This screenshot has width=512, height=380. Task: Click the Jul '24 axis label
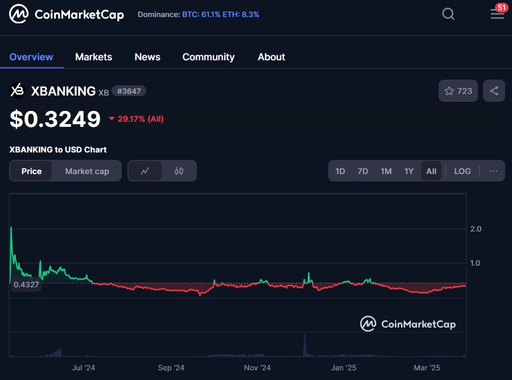[x=84, y=367]
